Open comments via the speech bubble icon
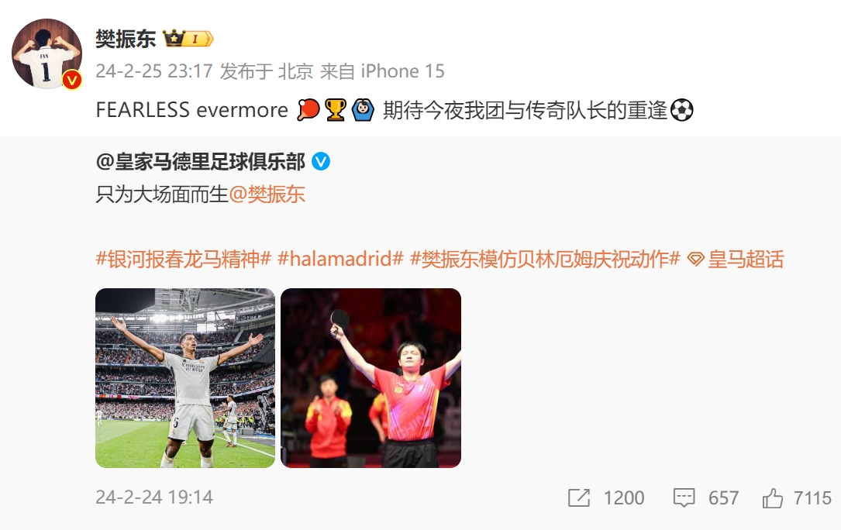This screenshot has height=530, width=841. 684,497
